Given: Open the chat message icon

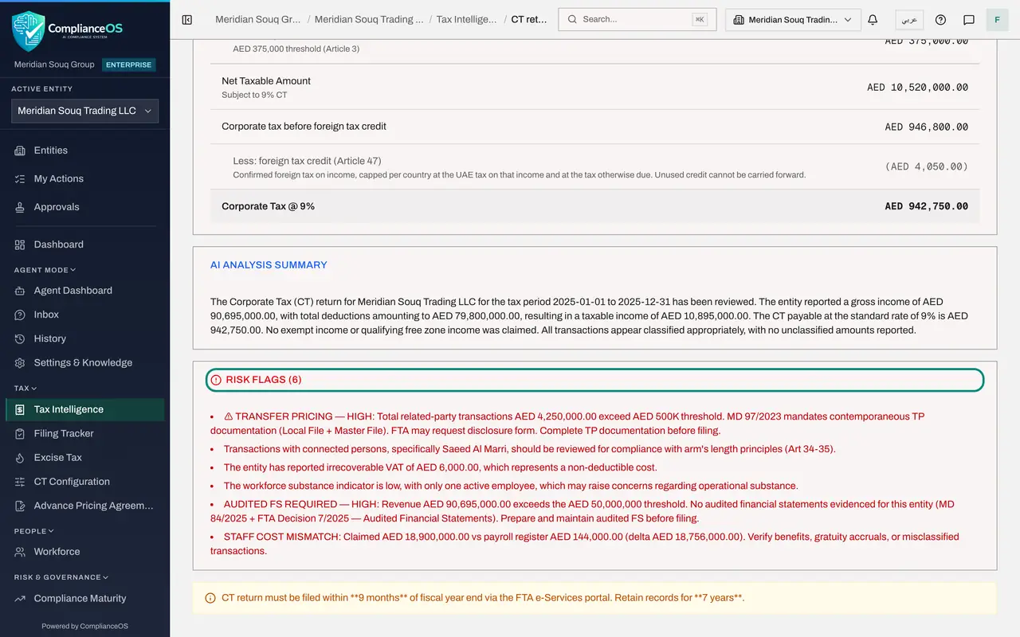Looking at the screenshot, I should click(969, 19).
